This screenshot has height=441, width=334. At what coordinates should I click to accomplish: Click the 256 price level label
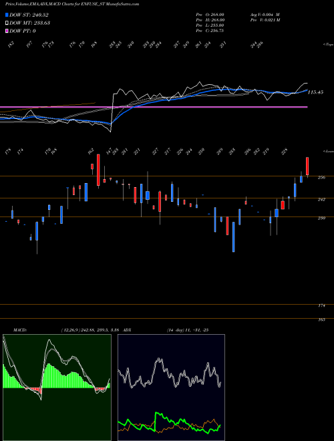(321, 178)
